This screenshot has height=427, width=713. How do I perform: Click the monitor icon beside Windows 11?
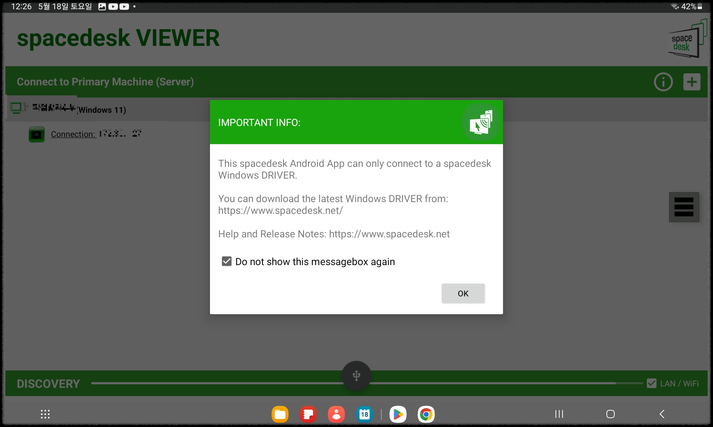click(16, 107)
